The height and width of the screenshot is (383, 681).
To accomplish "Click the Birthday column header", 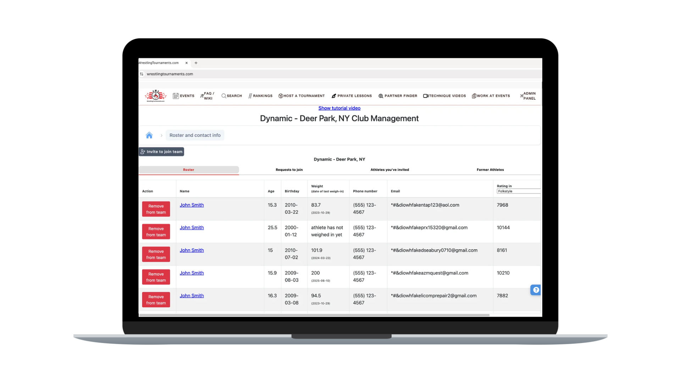I will (x=292, y=191).
